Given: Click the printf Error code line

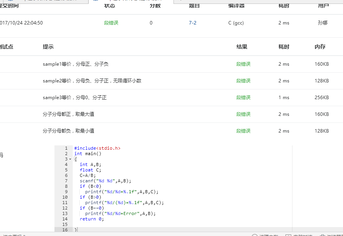Looking at the screenshot, I should [x=120, y=213].
